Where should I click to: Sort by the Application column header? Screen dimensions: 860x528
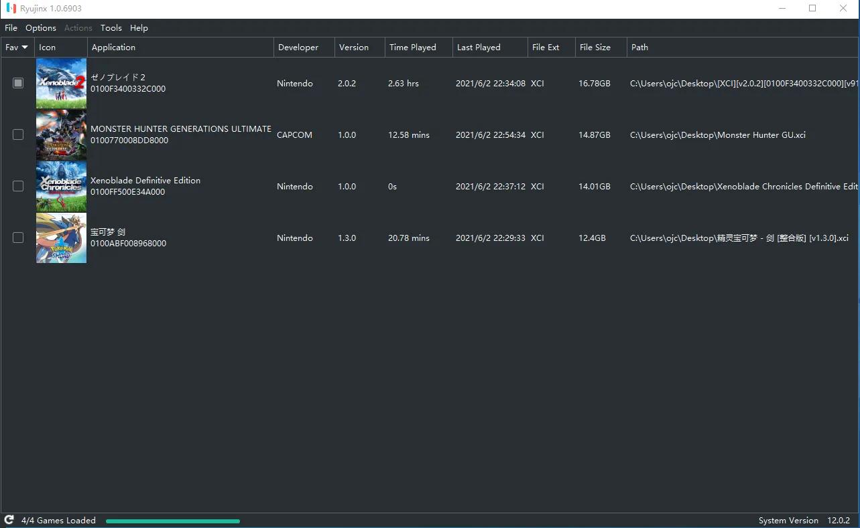point(181,48)
